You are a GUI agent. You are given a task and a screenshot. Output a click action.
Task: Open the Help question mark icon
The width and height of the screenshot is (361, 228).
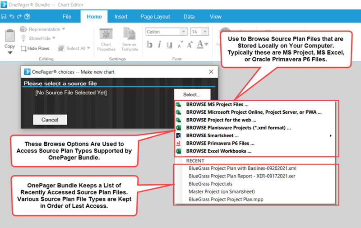[x=27, y=17]
